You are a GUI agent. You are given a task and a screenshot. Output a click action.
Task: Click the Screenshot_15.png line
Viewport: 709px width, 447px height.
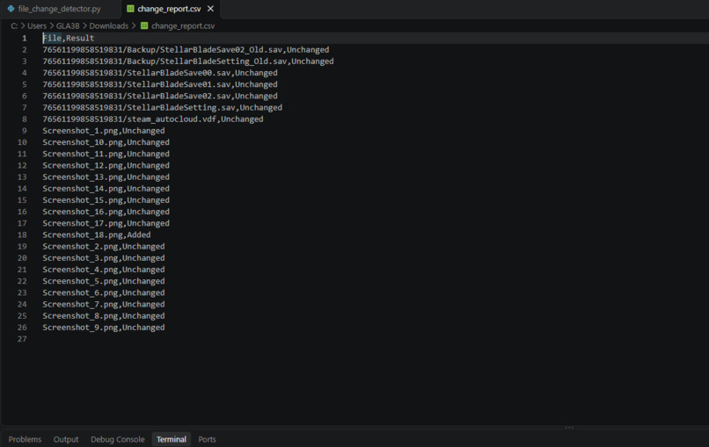[x=106, y=200]
